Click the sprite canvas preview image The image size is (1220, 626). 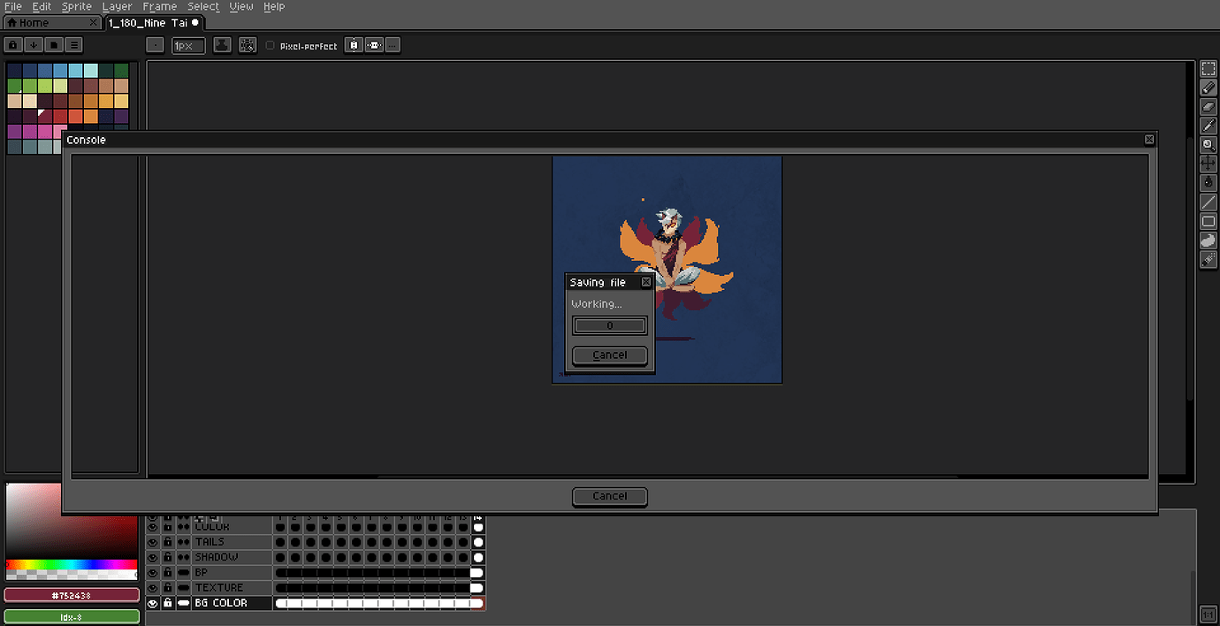[667, 270]
